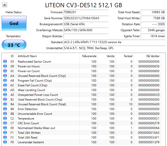Click the status icon beside Power-on Hours

(5, 66)
